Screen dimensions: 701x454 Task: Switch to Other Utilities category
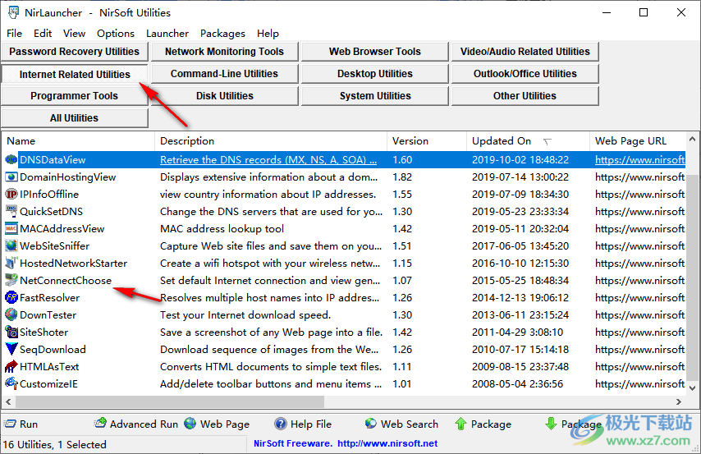525,96
